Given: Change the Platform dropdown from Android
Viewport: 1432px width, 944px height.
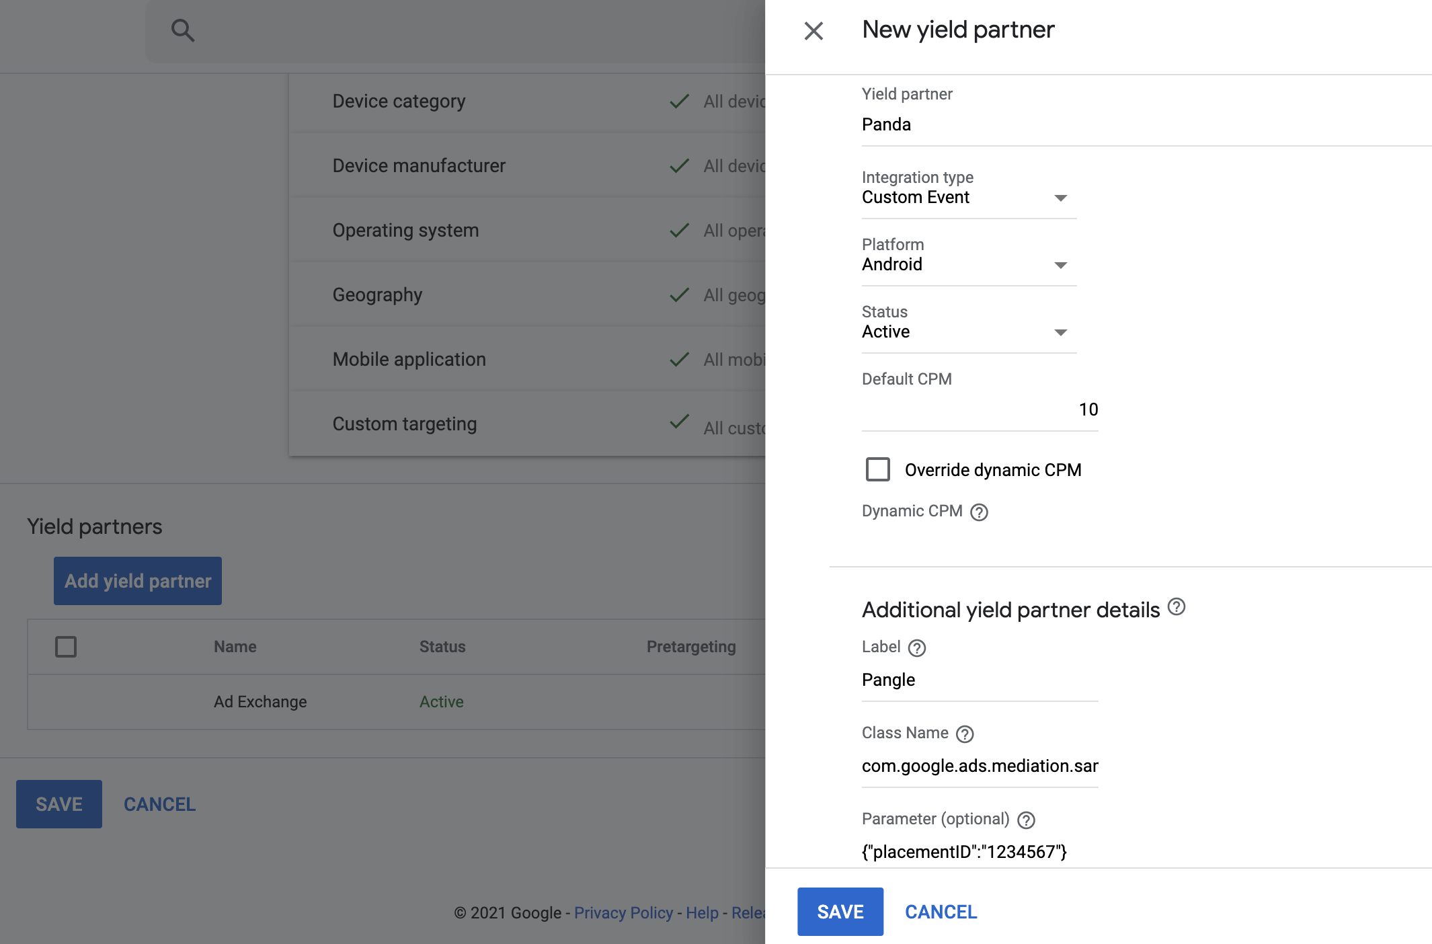Looking at the screenshot, I should tap(1060, 264).
